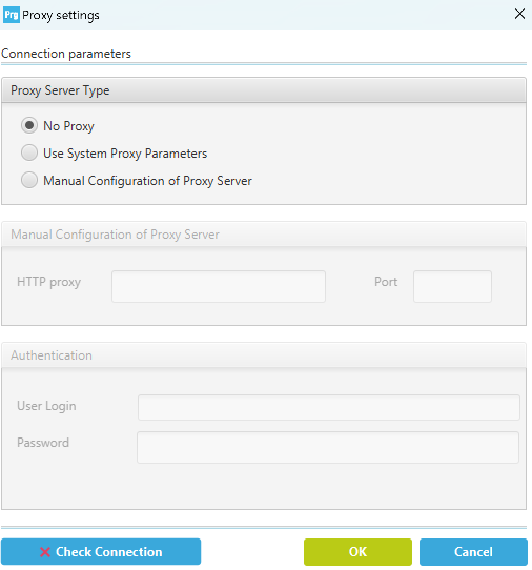Viewport: 532px width, 570px height.
Task: Click the Password label text
Action: coord(43,443)
